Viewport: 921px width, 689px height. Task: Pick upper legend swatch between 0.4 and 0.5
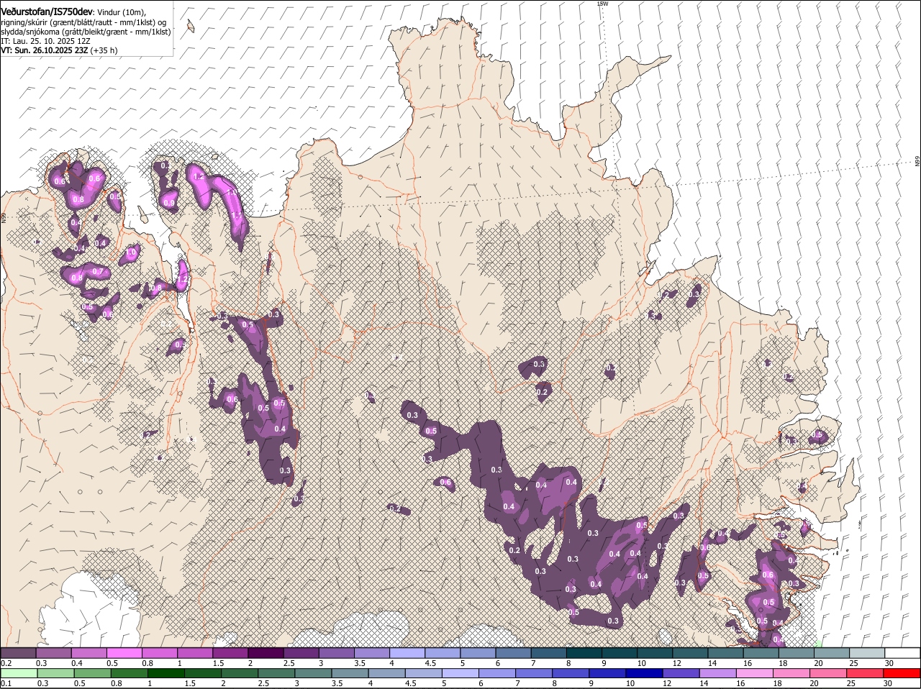(x=89, y=652)
